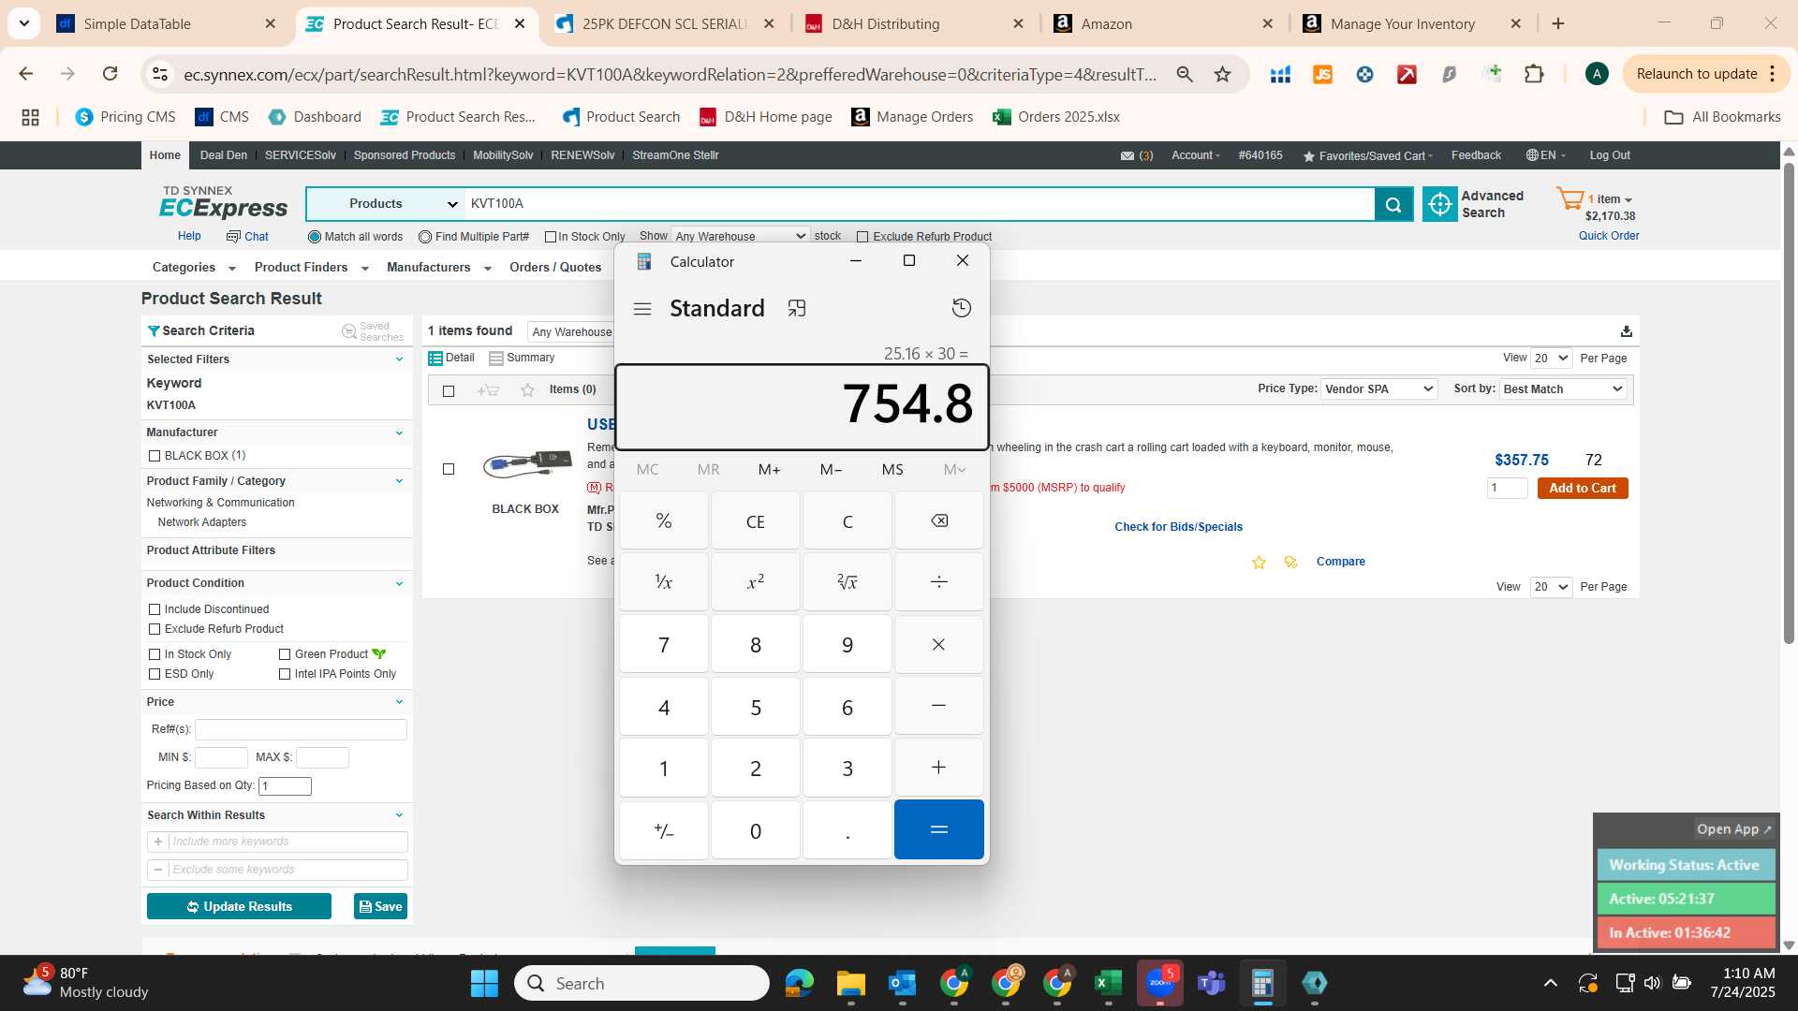The width and height of the screenshot is (1798, 1011).
Task: Open the SERVICESolv tab
Action: (300, 155)
